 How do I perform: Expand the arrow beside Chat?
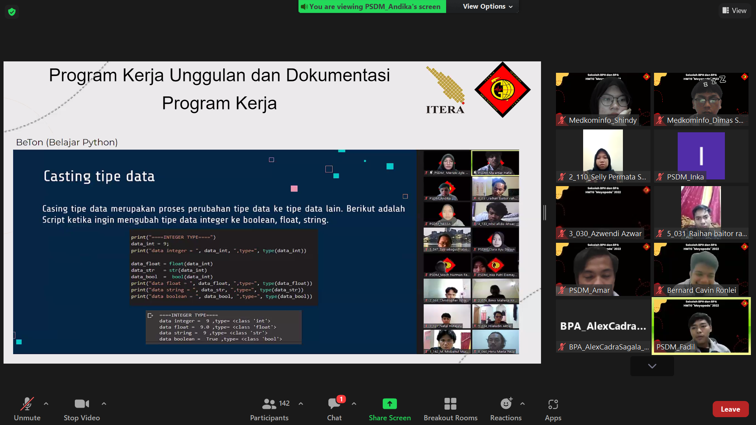(x=354, y=404)
